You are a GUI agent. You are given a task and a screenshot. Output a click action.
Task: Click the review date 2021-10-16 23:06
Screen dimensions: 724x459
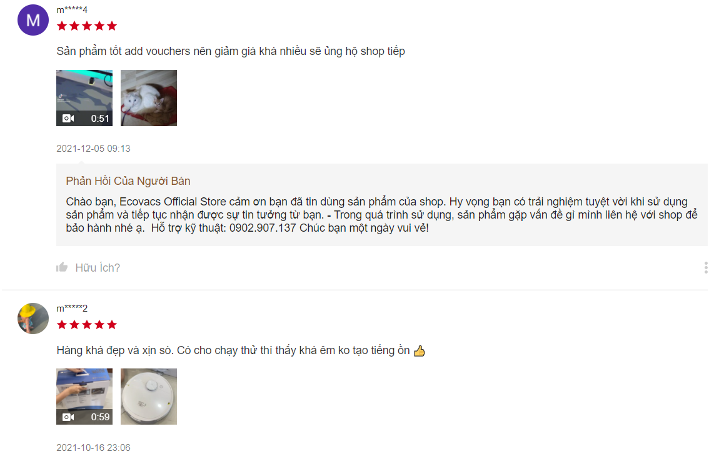point(93,448)
